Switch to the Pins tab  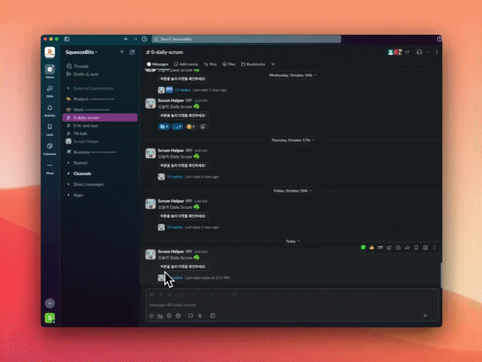tap(210, 64)
